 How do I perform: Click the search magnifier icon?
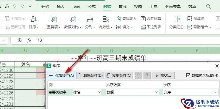[208, 6]
